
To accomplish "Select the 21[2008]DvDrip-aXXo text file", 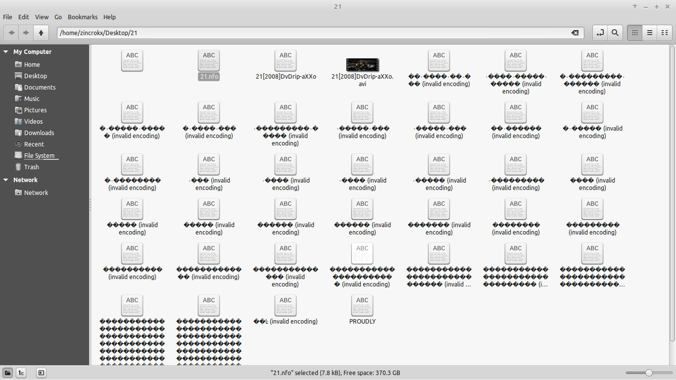I will [x=286, y=65].
